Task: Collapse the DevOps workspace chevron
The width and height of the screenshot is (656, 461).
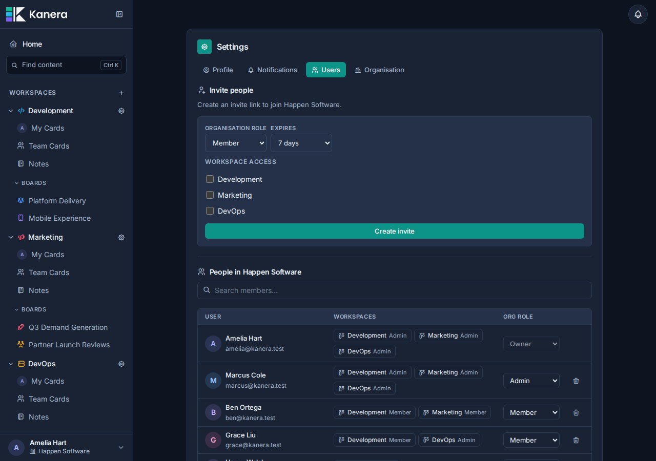Action: click(11, 364)
